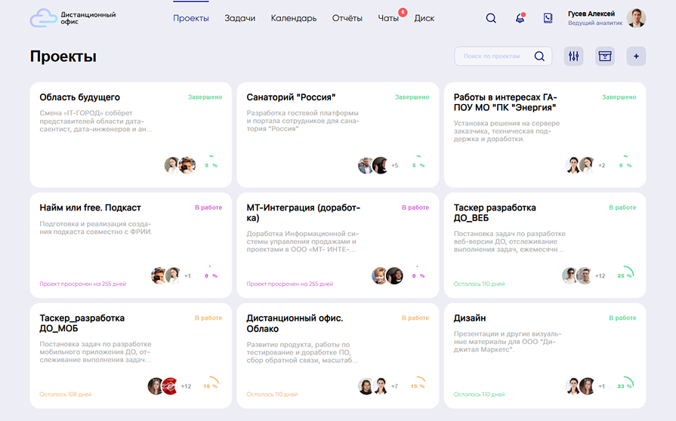Open the phone contacts book icon
Image resolution: width=676 pixels, height=421 pixels.
pos(548,18)
